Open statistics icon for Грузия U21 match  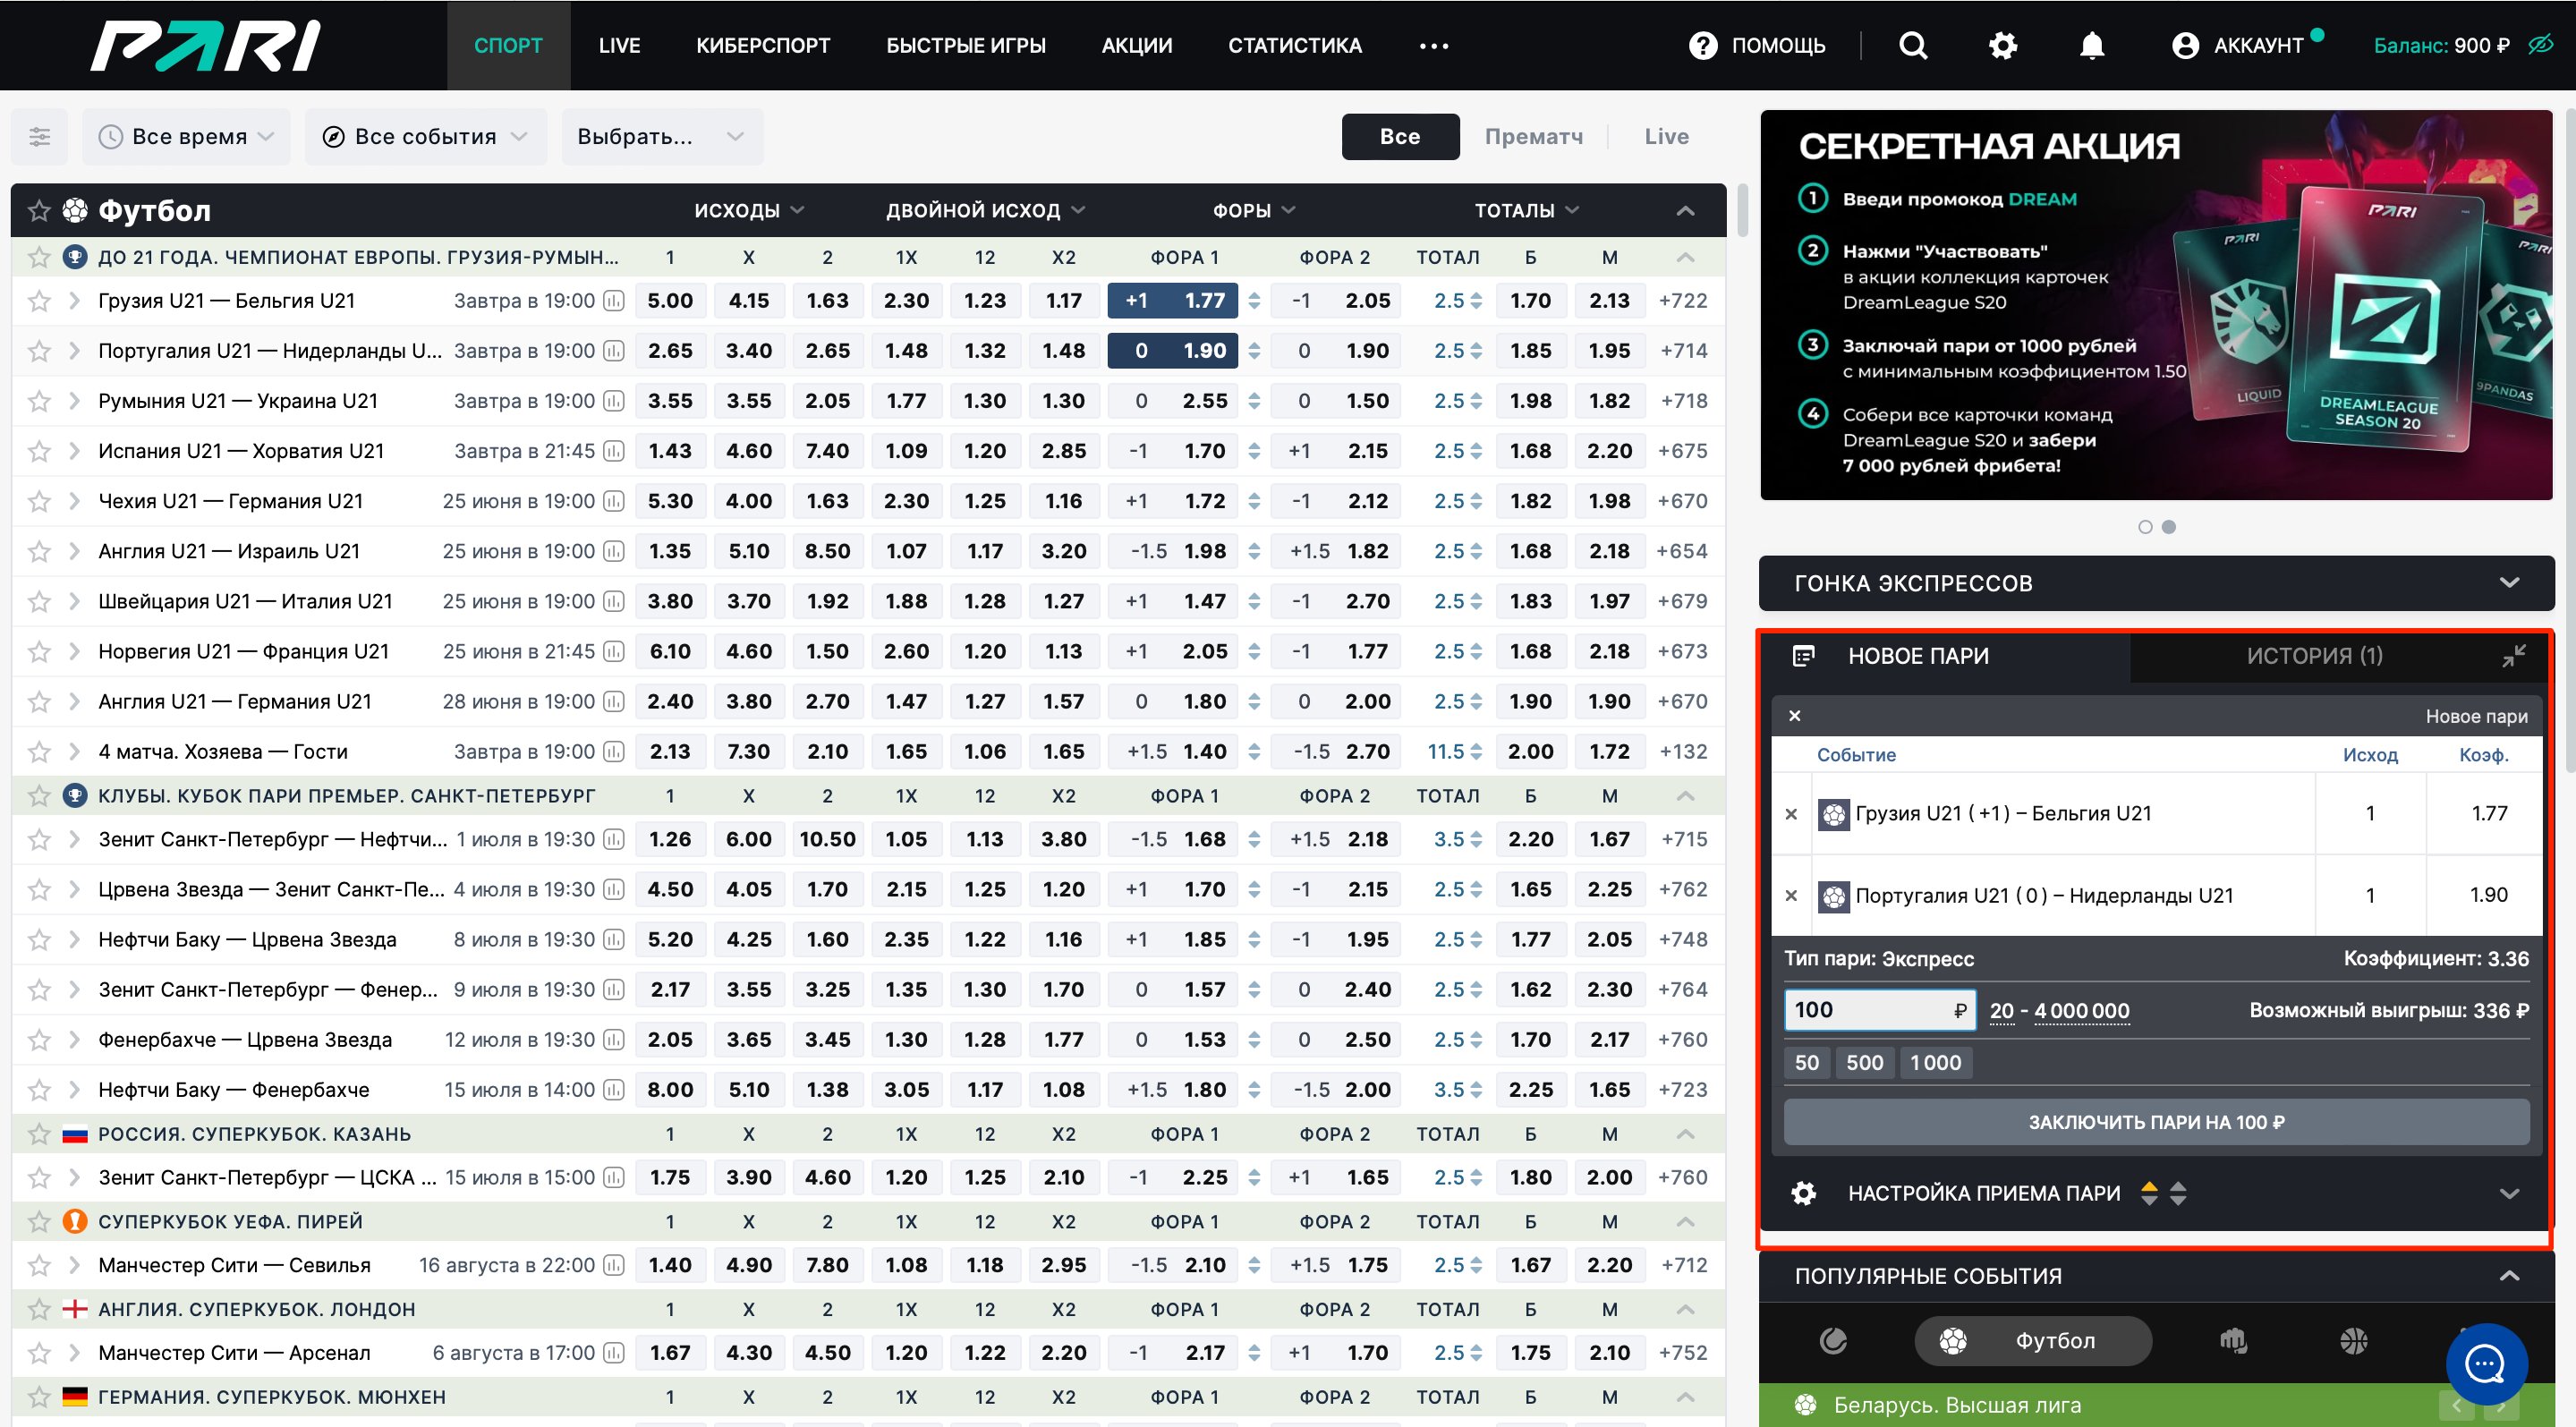tap(614, 301)
